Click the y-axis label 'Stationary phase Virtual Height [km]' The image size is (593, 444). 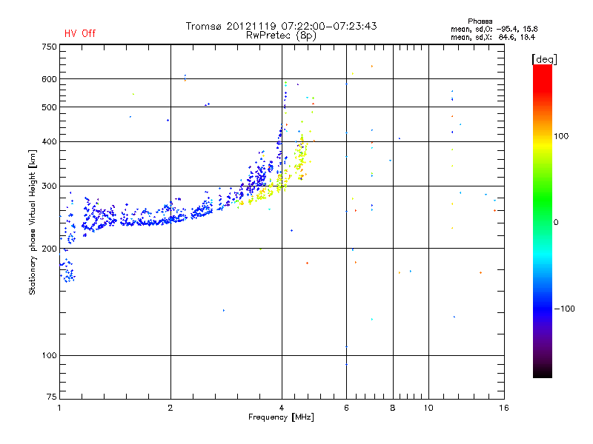33,222
